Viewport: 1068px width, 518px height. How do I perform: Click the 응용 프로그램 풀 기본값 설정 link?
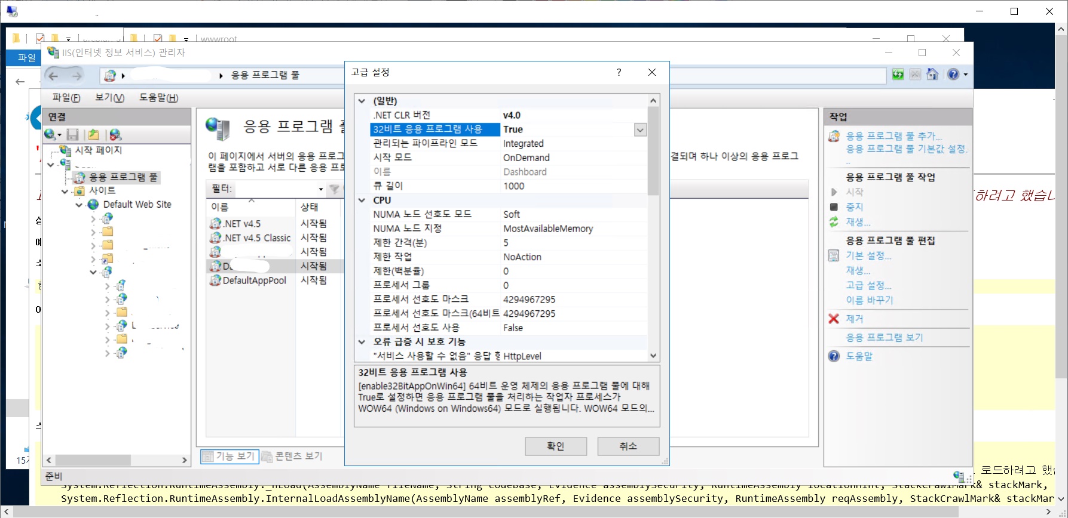point(907,149)
